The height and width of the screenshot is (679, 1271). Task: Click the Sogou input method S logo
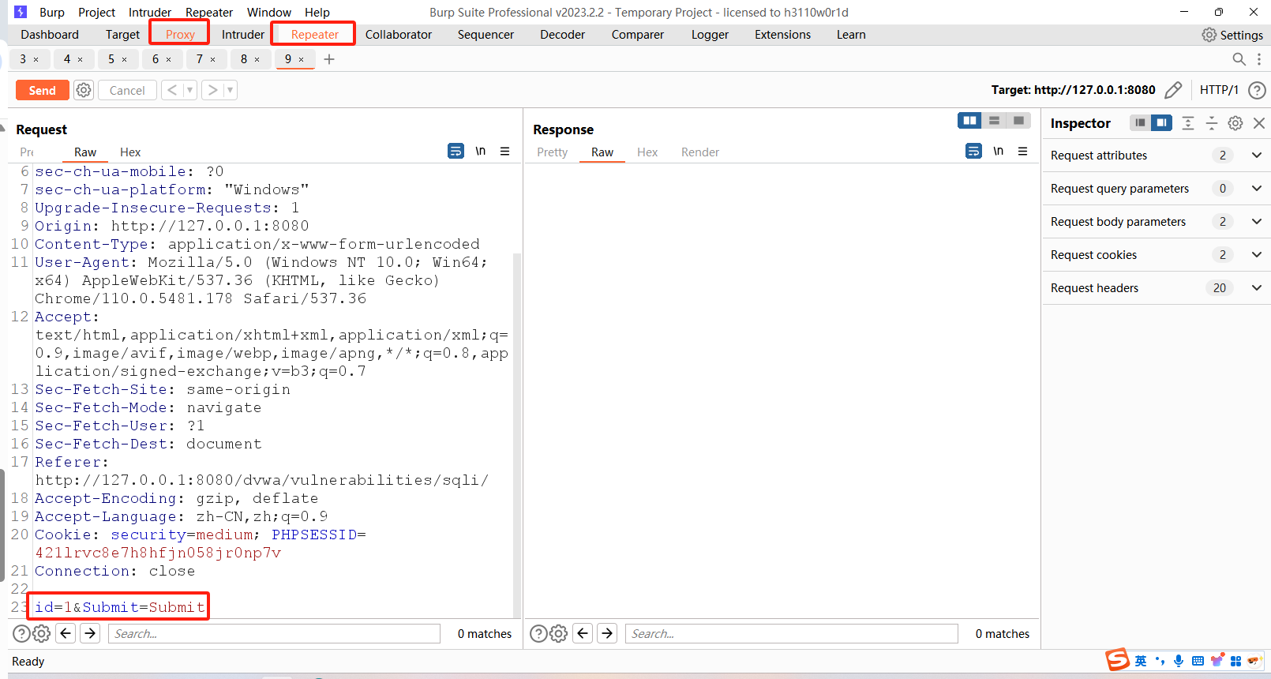pos(1117,659)
